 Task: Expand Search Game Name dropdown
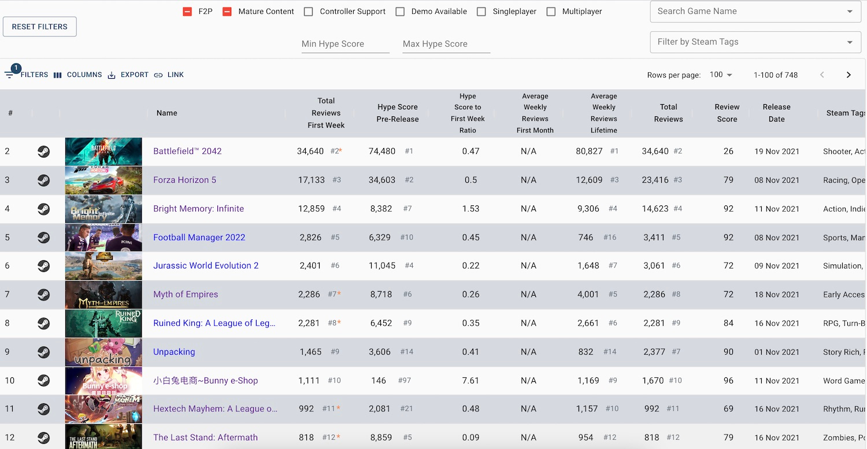click(x=850, y=12)
